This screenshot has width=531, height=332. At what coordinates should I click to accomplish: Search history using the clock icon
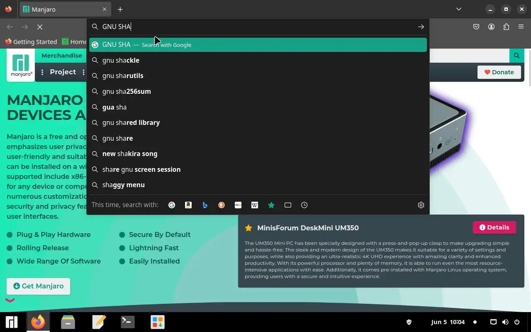pyautogui.click(x=304, y=205)
